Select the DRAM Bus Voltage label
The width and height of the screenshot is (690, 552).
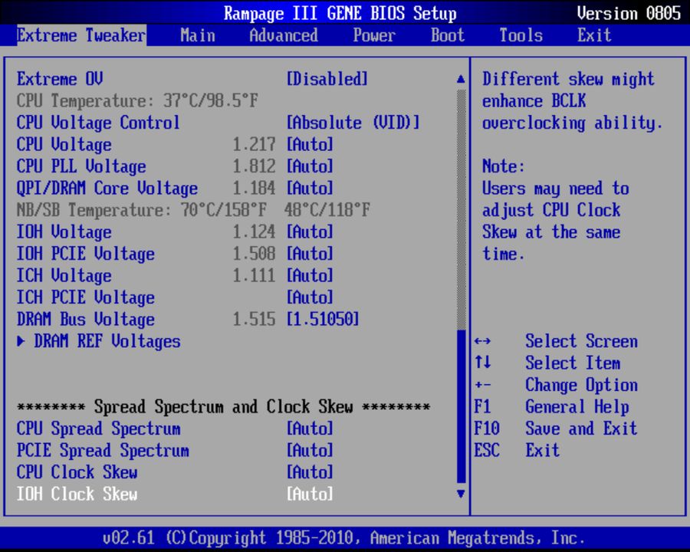tap(86, 319)
